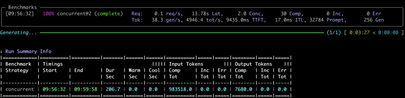Select the '38.3 gen/s' value
This screenshot has height=98, width=405.
(167, 20)
